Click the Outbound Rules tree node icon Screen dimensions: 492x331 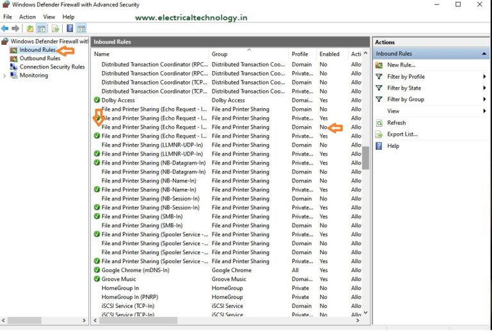(13, 59)
